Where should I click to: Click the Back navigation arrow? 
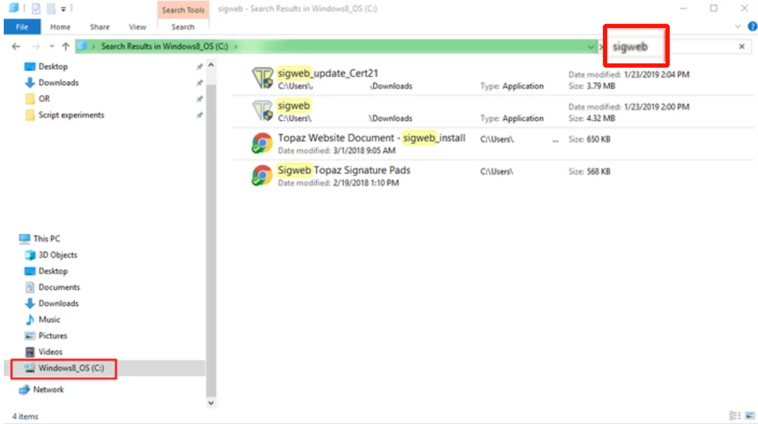tap(16, 47)
